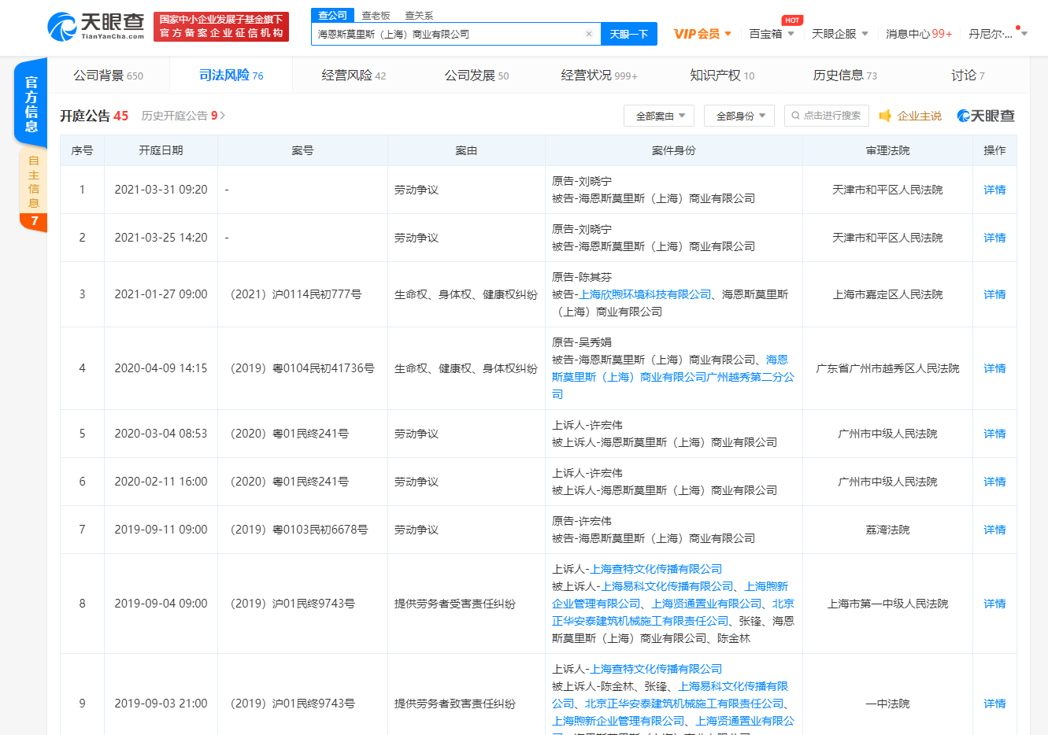Click the 开庭日期 column header
This screenshot has height=735, width=1048.
pos(161,150)
